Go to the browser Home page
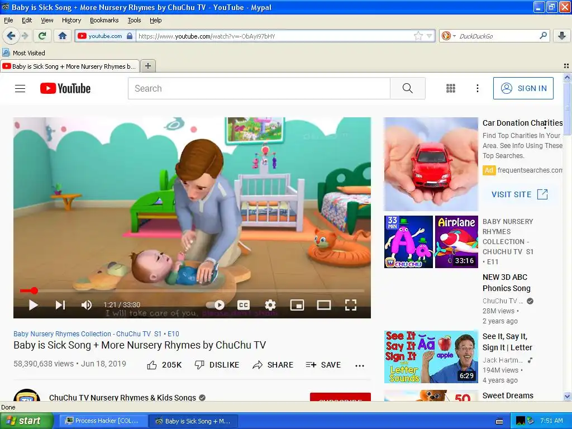The image size is (572, 429). click(x=63, y=36)
